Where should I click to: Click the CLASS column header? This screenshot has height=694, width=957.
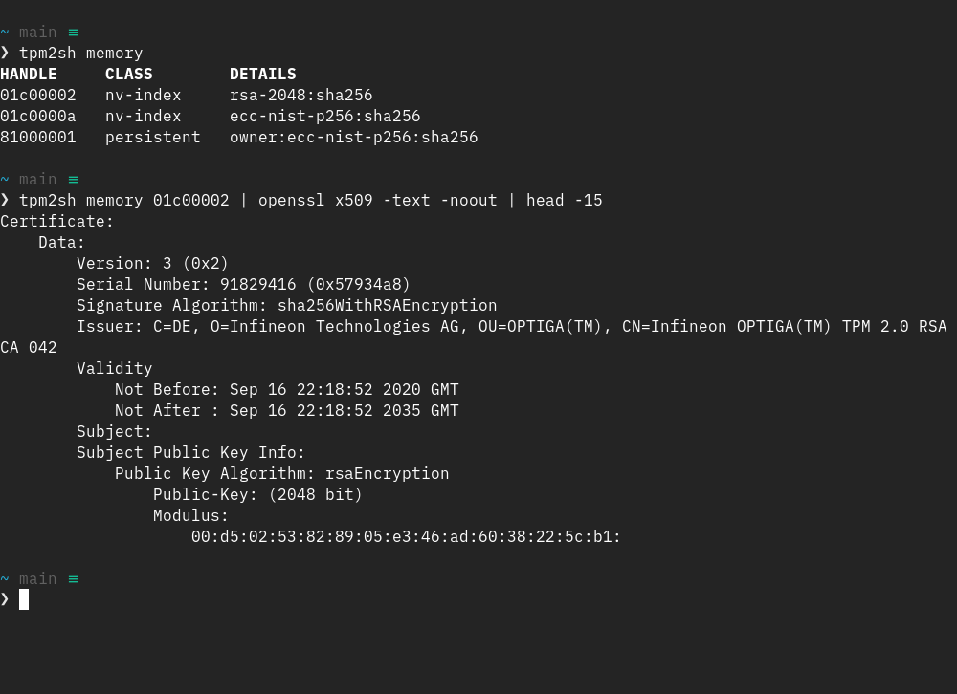pyautogui.click(x=129, y=75)
